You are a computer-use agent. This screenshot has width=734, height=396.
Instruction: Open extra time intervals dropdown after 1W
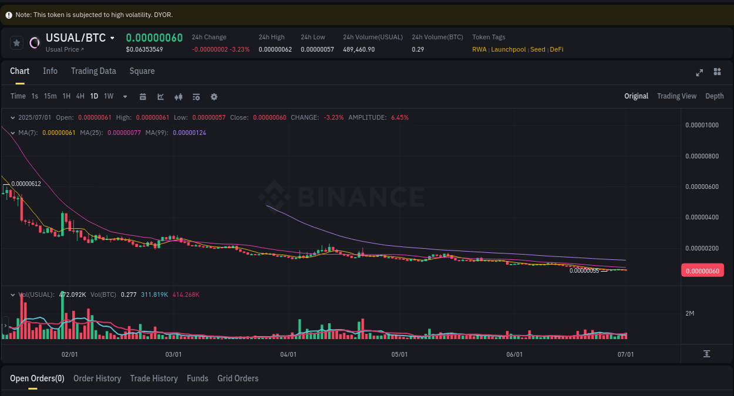[x=124, y=96]
